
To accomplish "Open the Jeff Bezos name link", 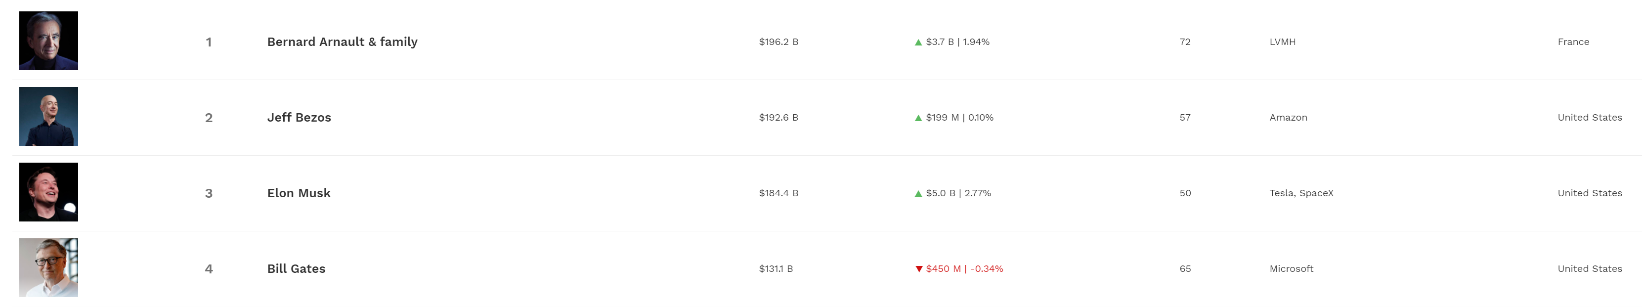I will (299, 118).
